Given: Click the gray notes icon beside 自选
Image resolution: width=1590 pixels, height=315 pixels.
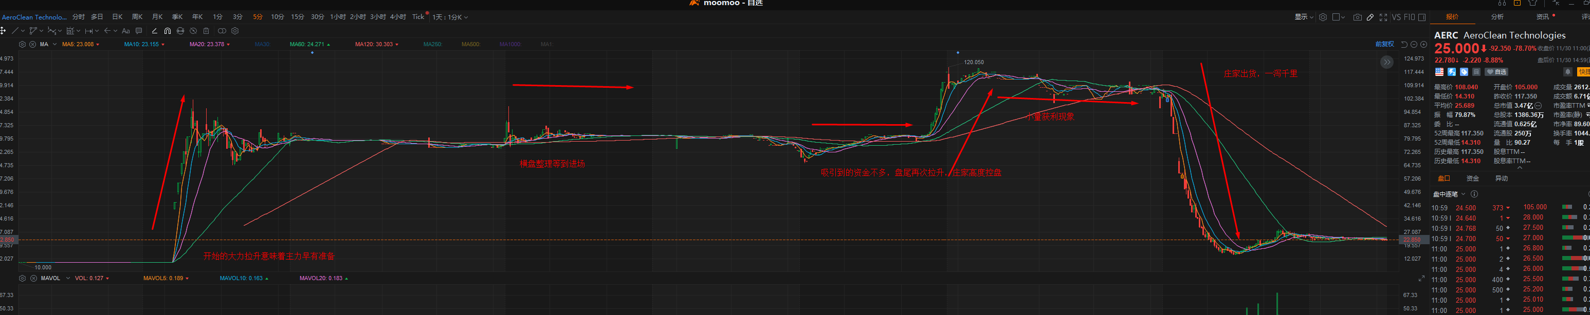Looking at the screenshot, I should point(1476,71).
